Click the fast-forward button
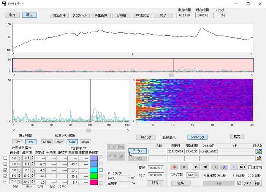Viewport: 266px width, 192px height. 205,167
